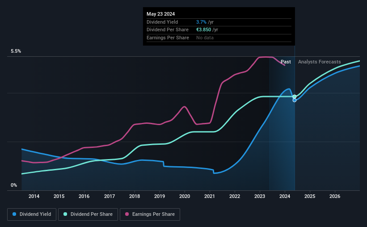Click the 2024 x-axis label
The width and height of the screenshot is (367, 227).
(285, 196)
